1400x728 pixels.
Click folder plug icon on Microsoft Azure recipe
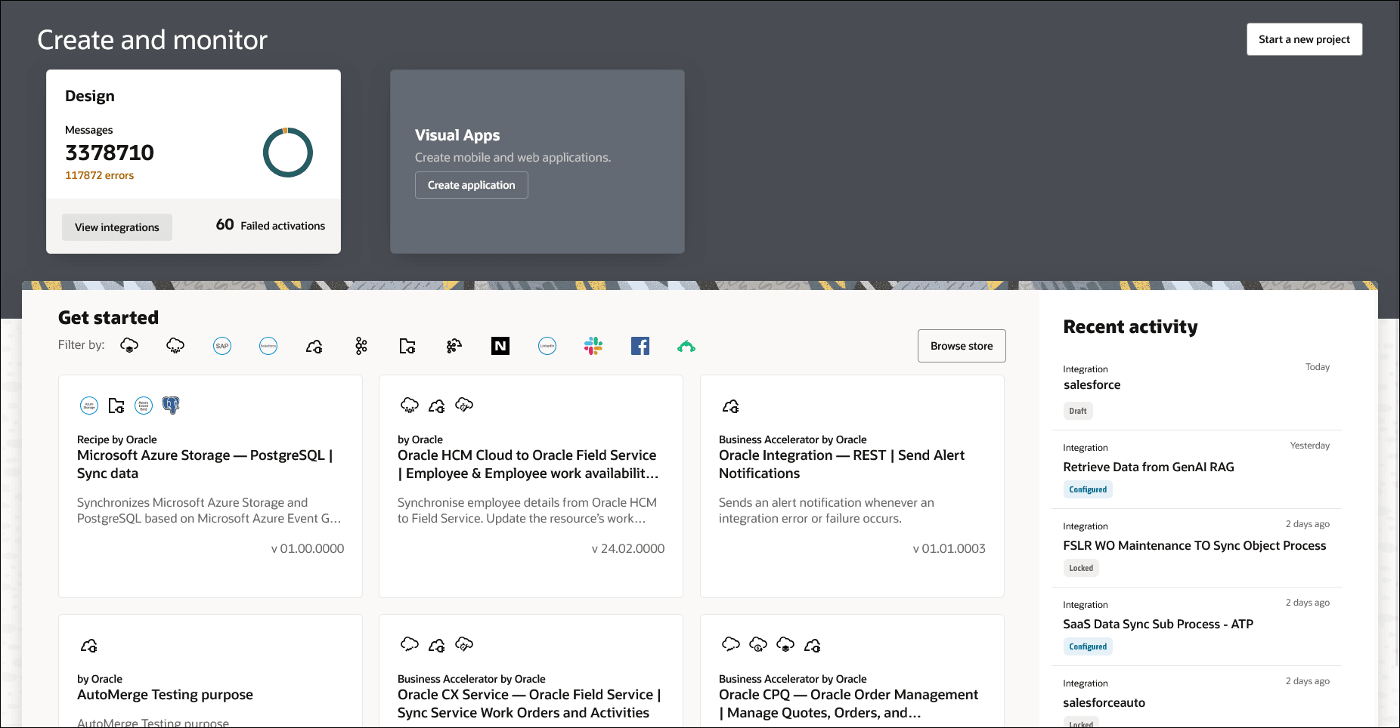(x=116, y=406)
